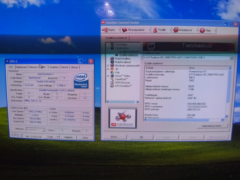The width and height of the screenshot is (240, 180).
Task: Expand the Tools dropdown arrow
Action: coord(58,137)
